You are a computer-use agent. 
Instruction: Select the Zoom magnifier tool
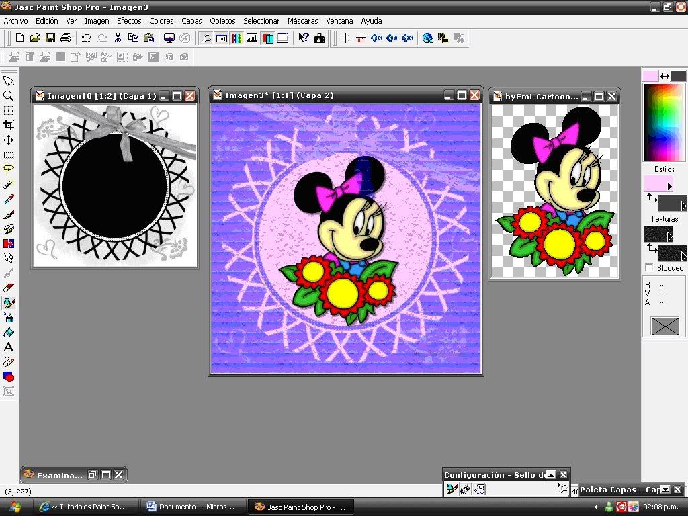pyautogui.click(x=9, y=96)
